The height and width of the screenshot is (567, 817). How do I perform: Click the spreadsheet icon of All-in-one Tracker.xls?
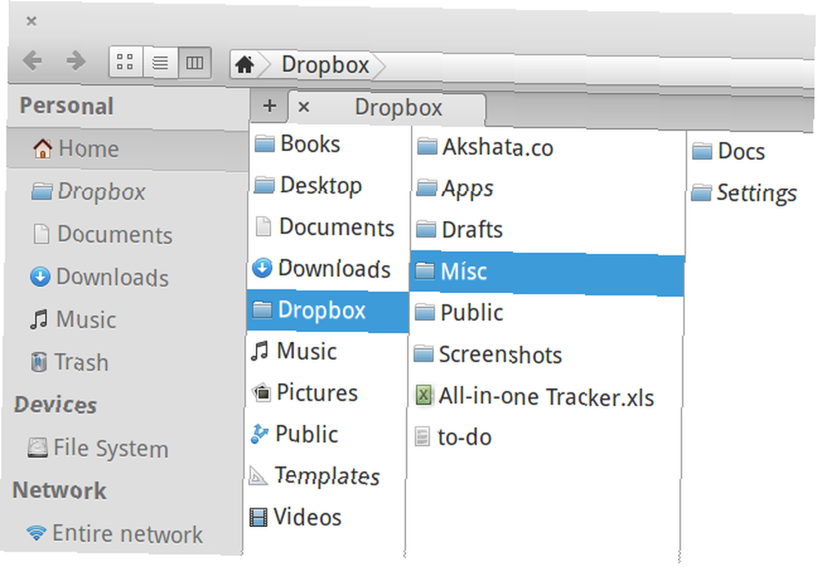423,396
